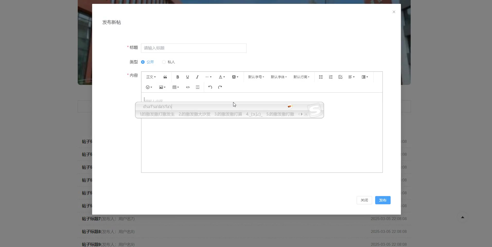Open the emoji picker dropdown
The image size is (492, 247).
[149, 87]
